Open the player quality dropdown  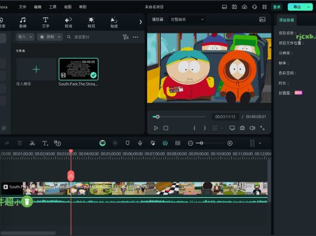click(187, 20)
